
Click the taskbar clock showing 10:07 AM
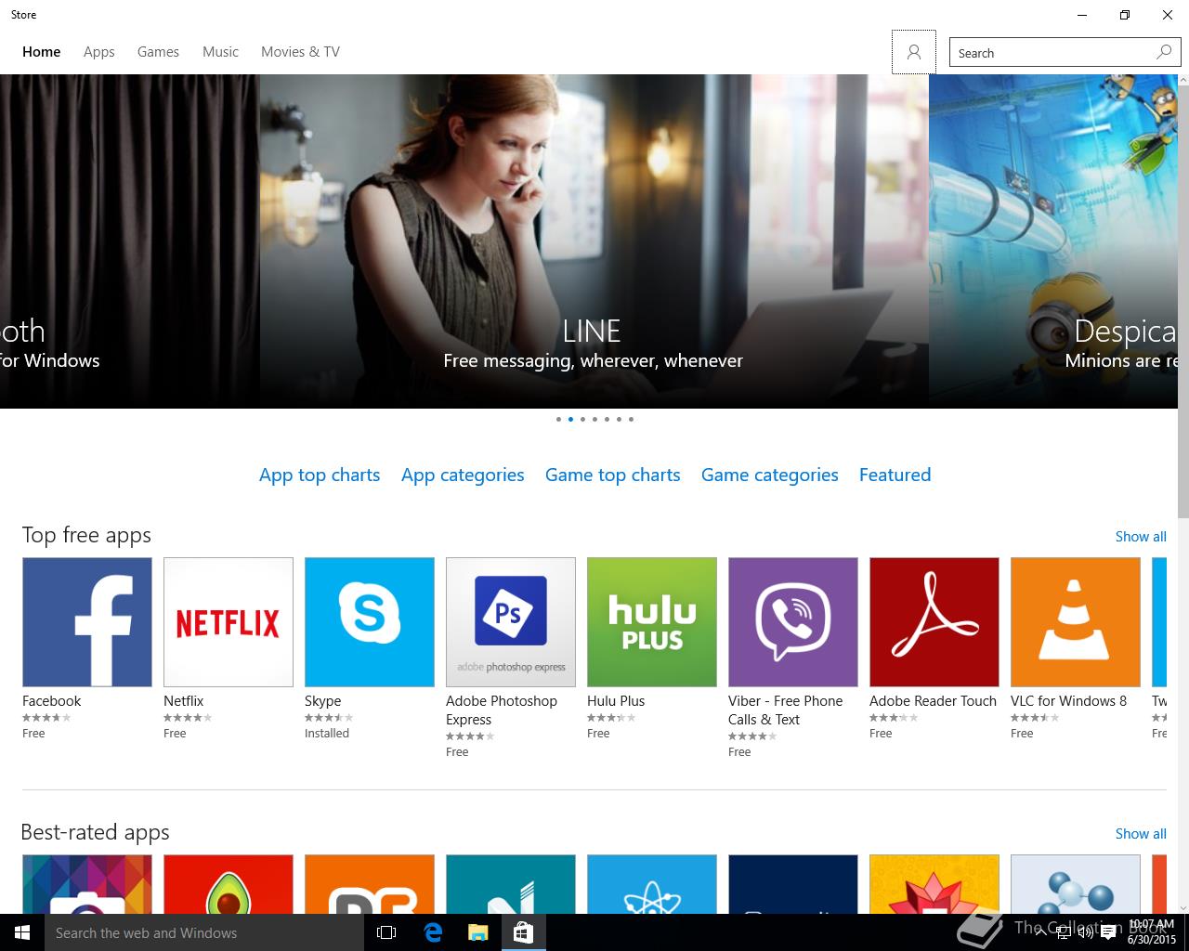coord(1152,932)
